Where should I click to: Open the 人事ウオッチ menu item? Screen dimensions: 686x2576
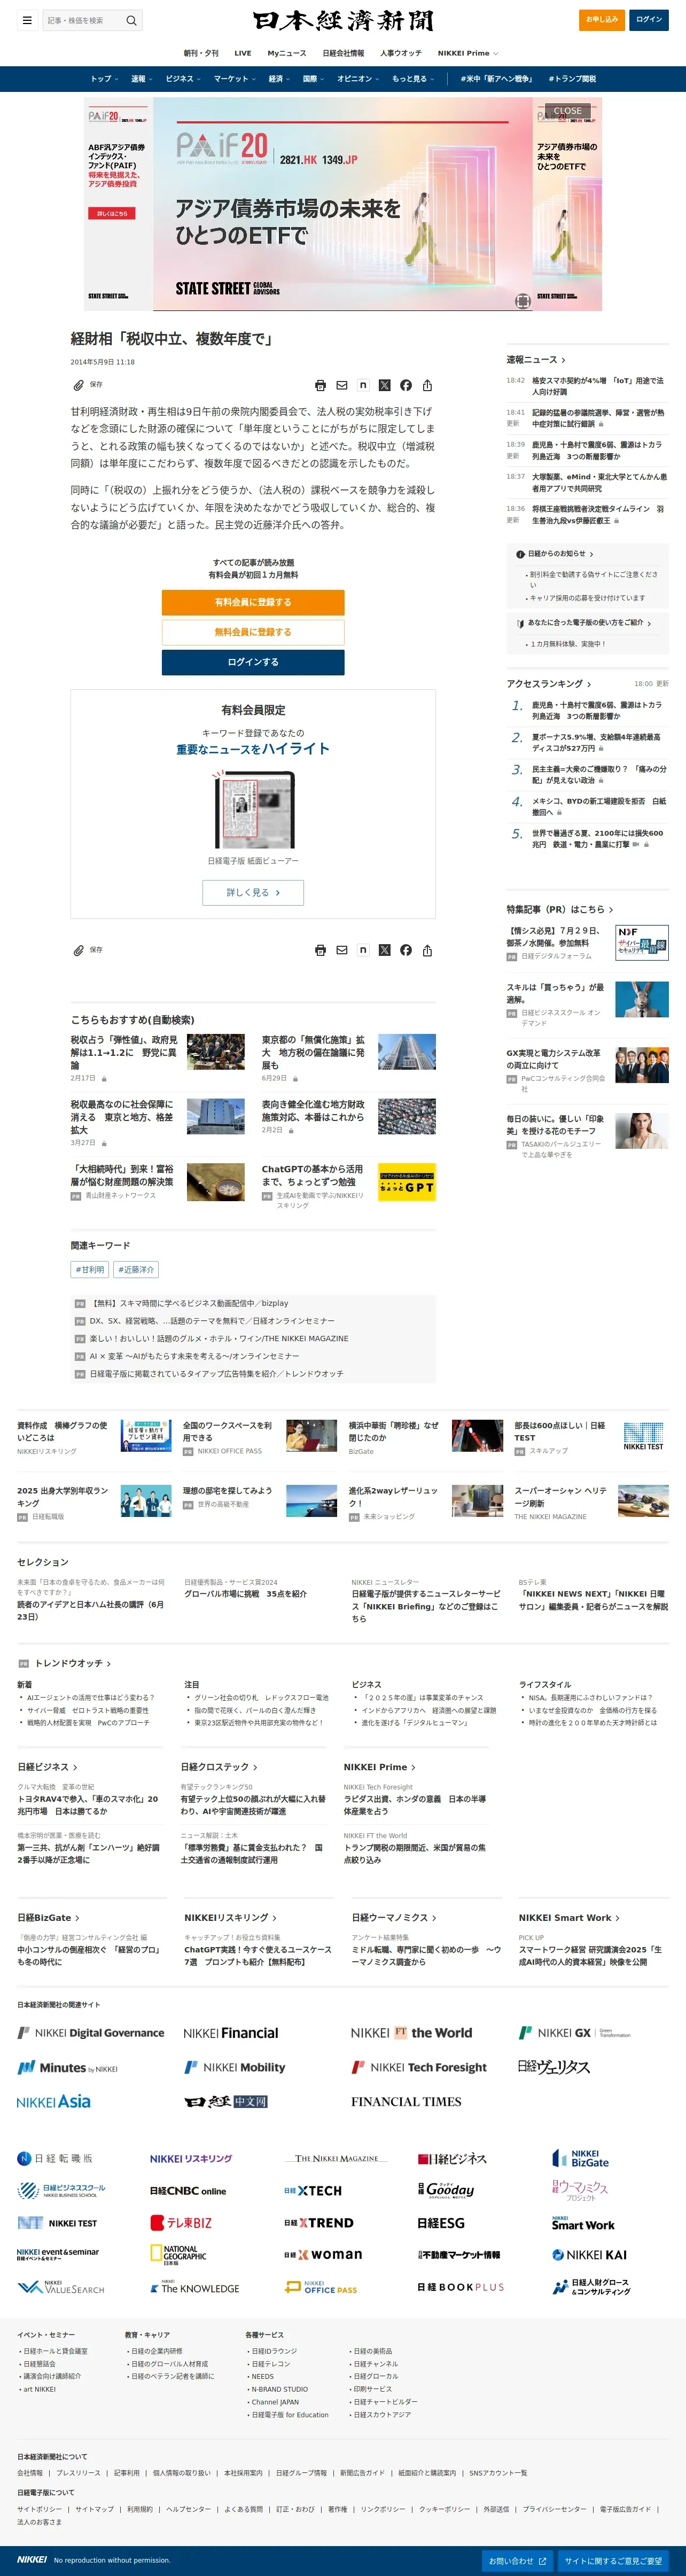pos(401,53)
